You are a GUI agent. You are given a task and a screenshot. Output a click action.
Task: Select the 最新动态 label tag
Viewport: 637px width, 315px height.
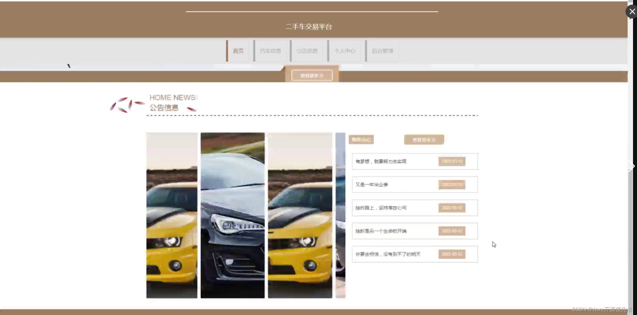click(361, 140)
